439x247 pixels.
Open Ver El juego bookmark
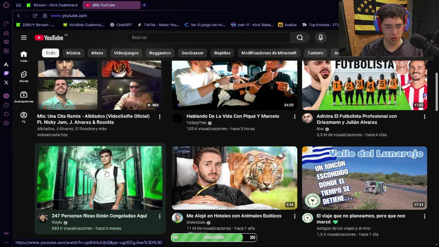[x=205, y=25]
